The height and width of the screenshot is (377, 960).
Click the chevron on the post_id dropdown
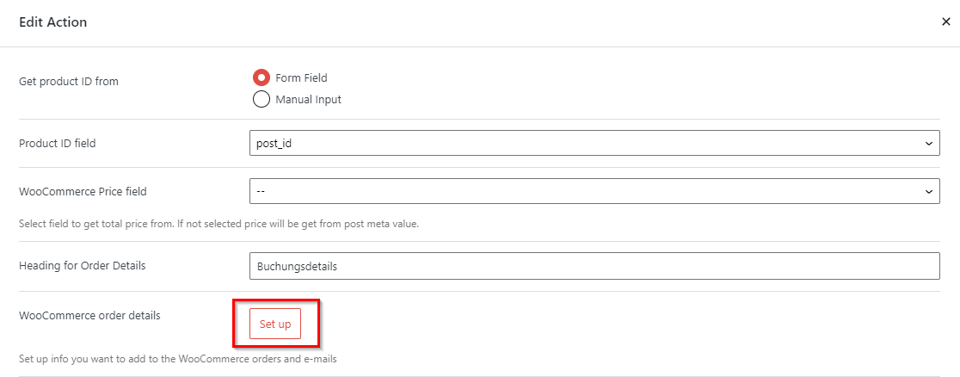click(x=928, y=143)
